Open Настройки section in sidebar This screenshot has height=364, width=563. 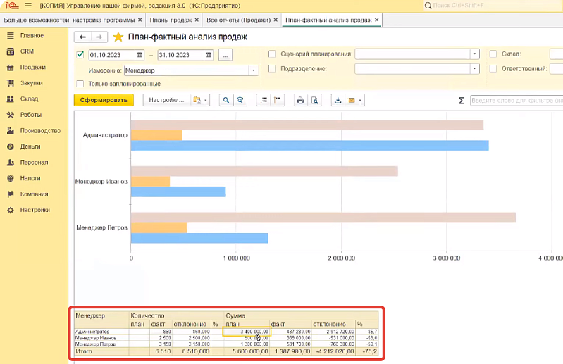[x=34, y=210]
